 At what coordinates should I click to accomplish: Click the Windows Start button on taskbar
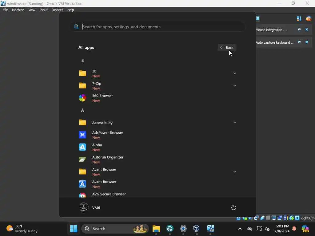pyautogui.click(x=74, y=229)
